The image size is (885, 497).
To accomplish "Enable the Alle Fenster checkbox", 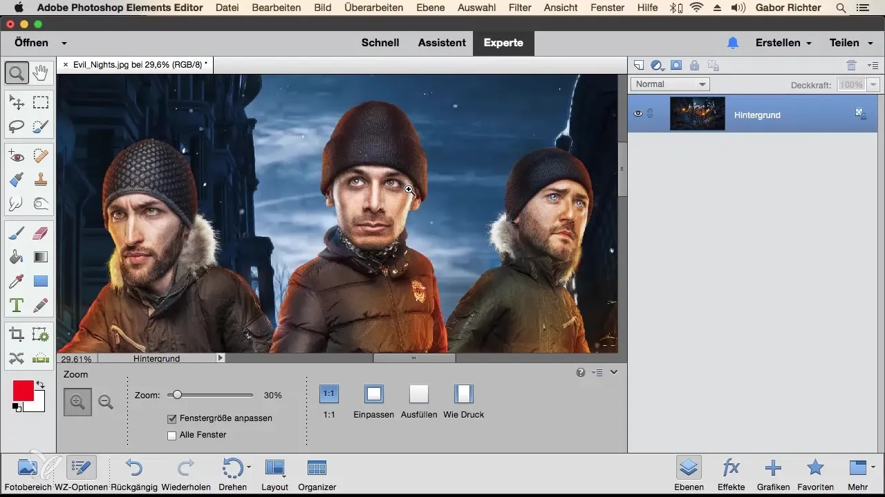I will [172, 435].
